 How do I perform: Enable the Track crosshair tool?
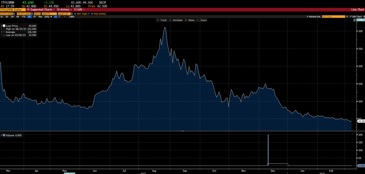click(162, 20)
